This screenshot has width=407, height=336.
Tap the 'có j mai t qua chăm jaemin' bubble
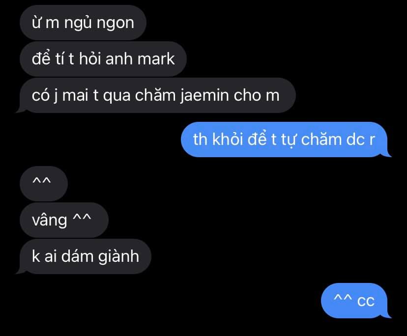pos(156,95)
